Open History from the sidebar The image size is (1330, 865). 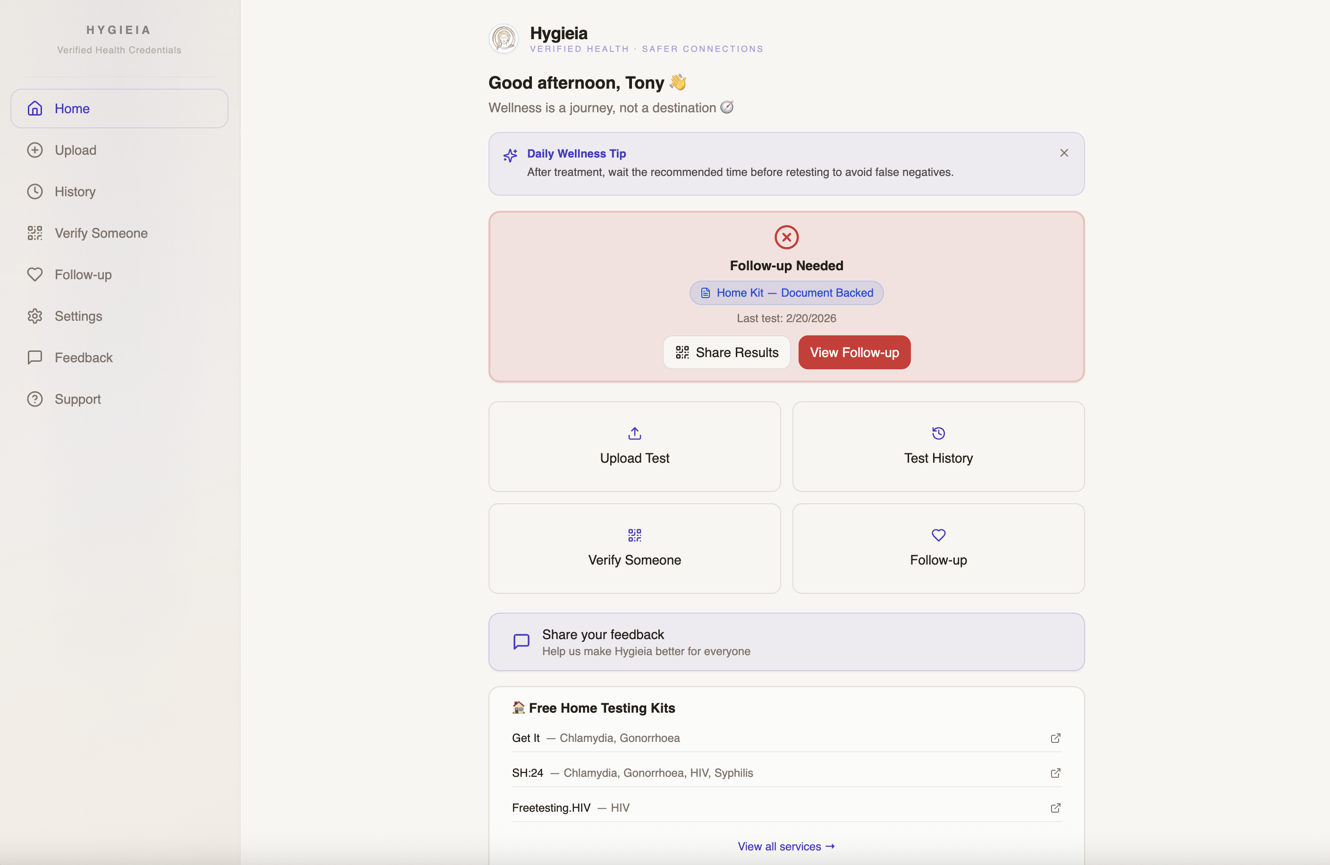point(75,191)
